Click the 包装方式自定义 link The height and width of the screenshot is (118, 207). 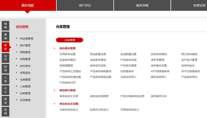point(99,110)
